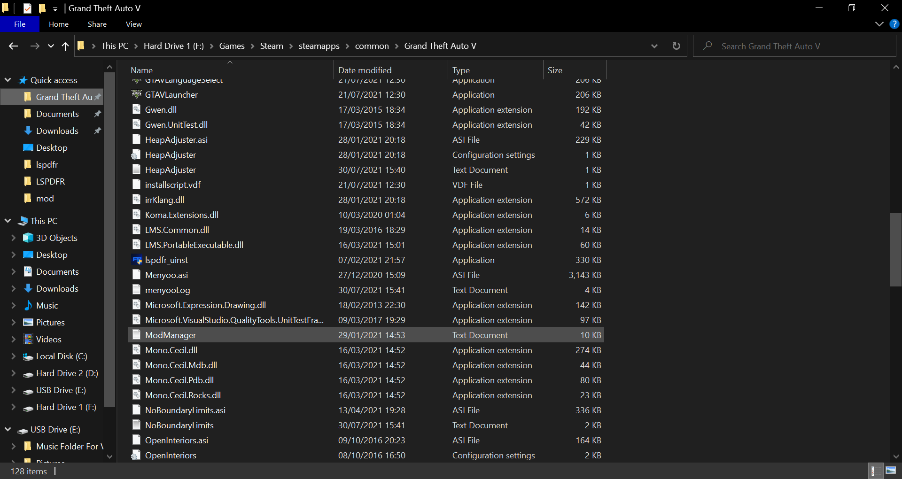Select the lspdfr_uinst application icon

pyautogui.click(x=136, y=260)
